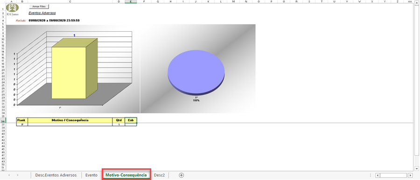Go to next sheet tabs with right arrow
The image size is (420, 180).
(18, 175)
